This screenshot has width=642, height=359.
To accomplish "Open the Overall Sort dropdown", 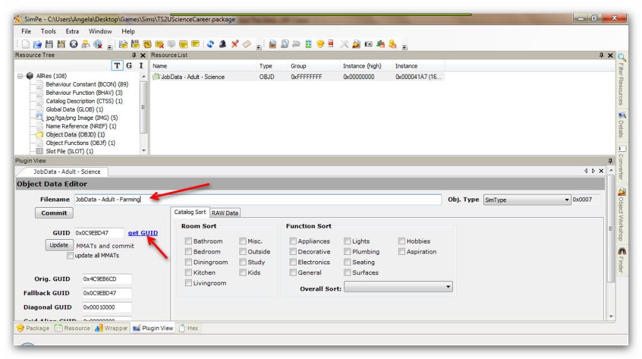I will click(x=448, y=287).
